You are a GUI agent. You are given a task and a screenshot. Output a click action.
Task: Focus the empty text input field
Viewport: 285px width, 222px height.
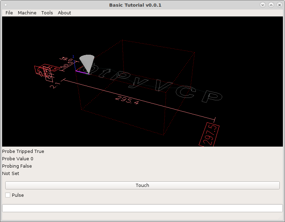point(142,208)
